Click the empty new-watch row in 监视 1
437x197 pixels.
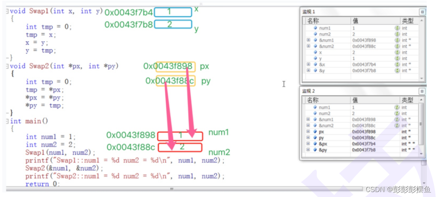(361, 77)
